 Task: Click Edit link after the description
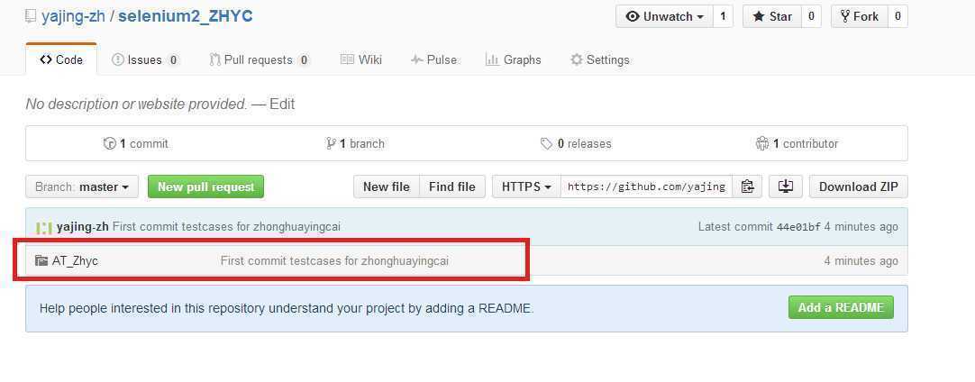click(x=282, y=104)
